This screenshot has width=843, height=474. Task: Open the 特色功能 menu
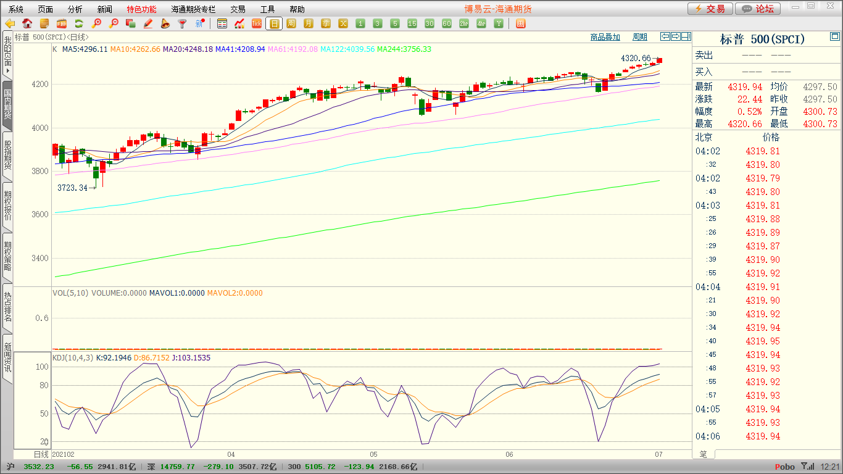pos(142,9)
